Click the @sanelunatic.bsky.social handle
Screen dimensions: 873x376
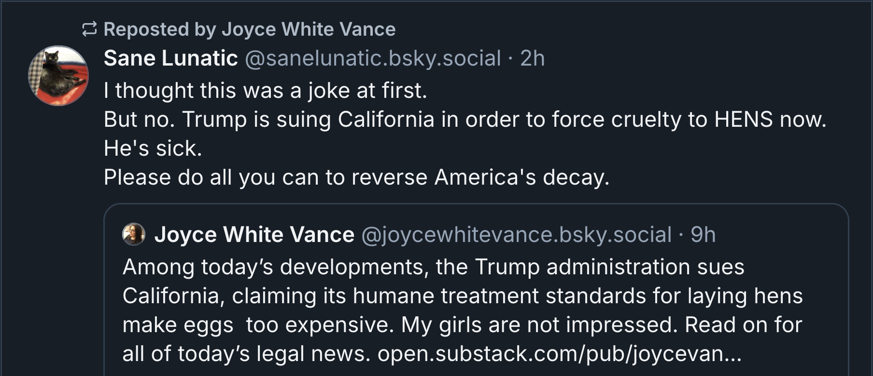[373, 58]
